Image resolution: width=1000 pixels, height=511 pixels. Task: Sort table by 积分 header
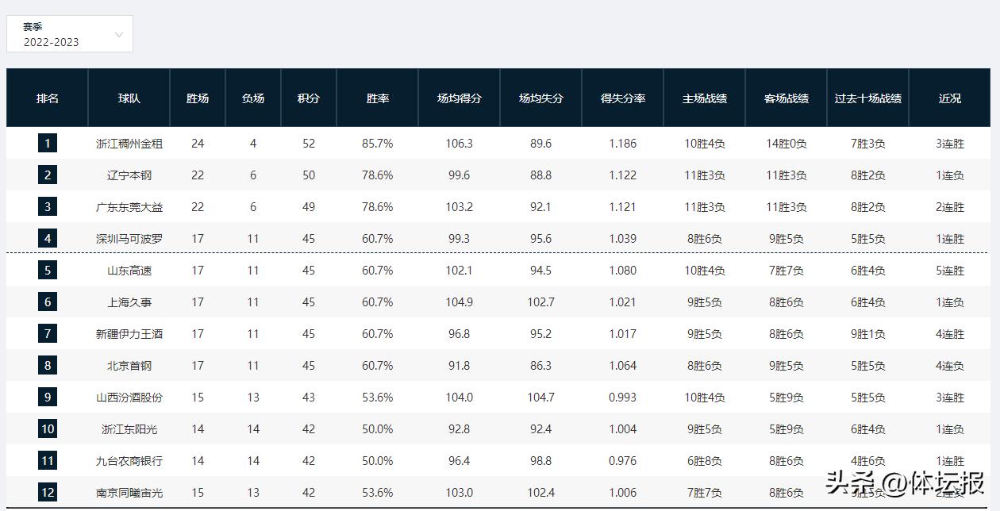(309, 98)
